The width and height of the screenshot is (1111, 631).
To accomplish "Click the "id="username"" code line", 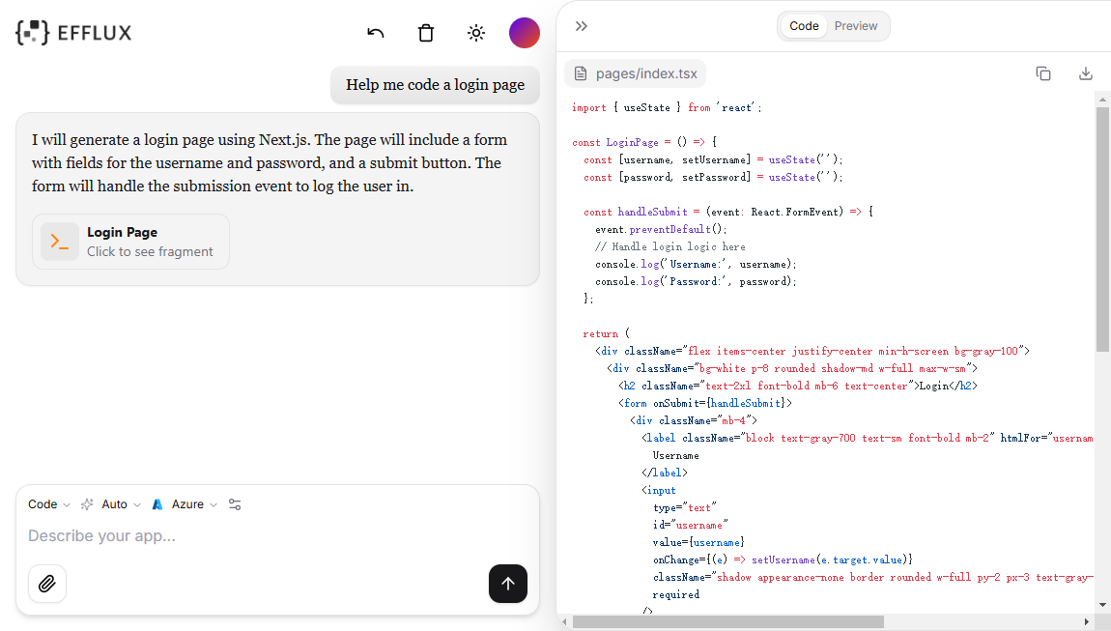I will (690, 525).
